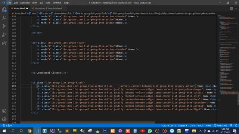The height and width of the screenshot is (134, 239).
Task: Click the Port : 5500 Live Server status
Action: tap(220, 125)
